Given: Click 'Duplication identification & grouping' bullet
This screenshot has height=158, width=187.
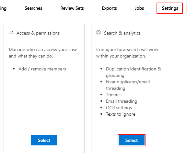Looking at the screenshot, I should (x=134, y=72).
